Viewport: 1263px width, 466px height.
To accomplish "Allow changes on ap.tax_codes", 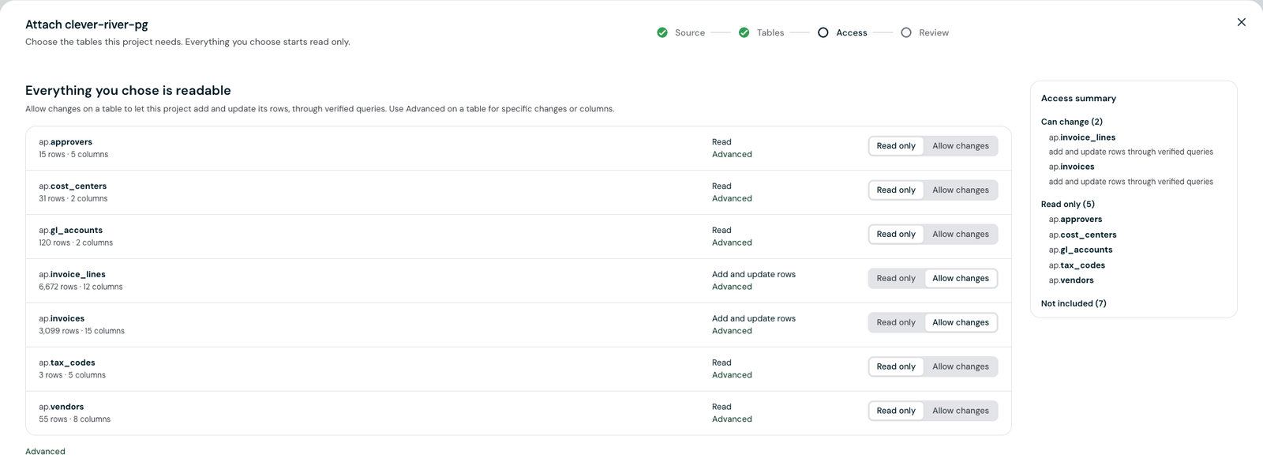I will 961,367.
